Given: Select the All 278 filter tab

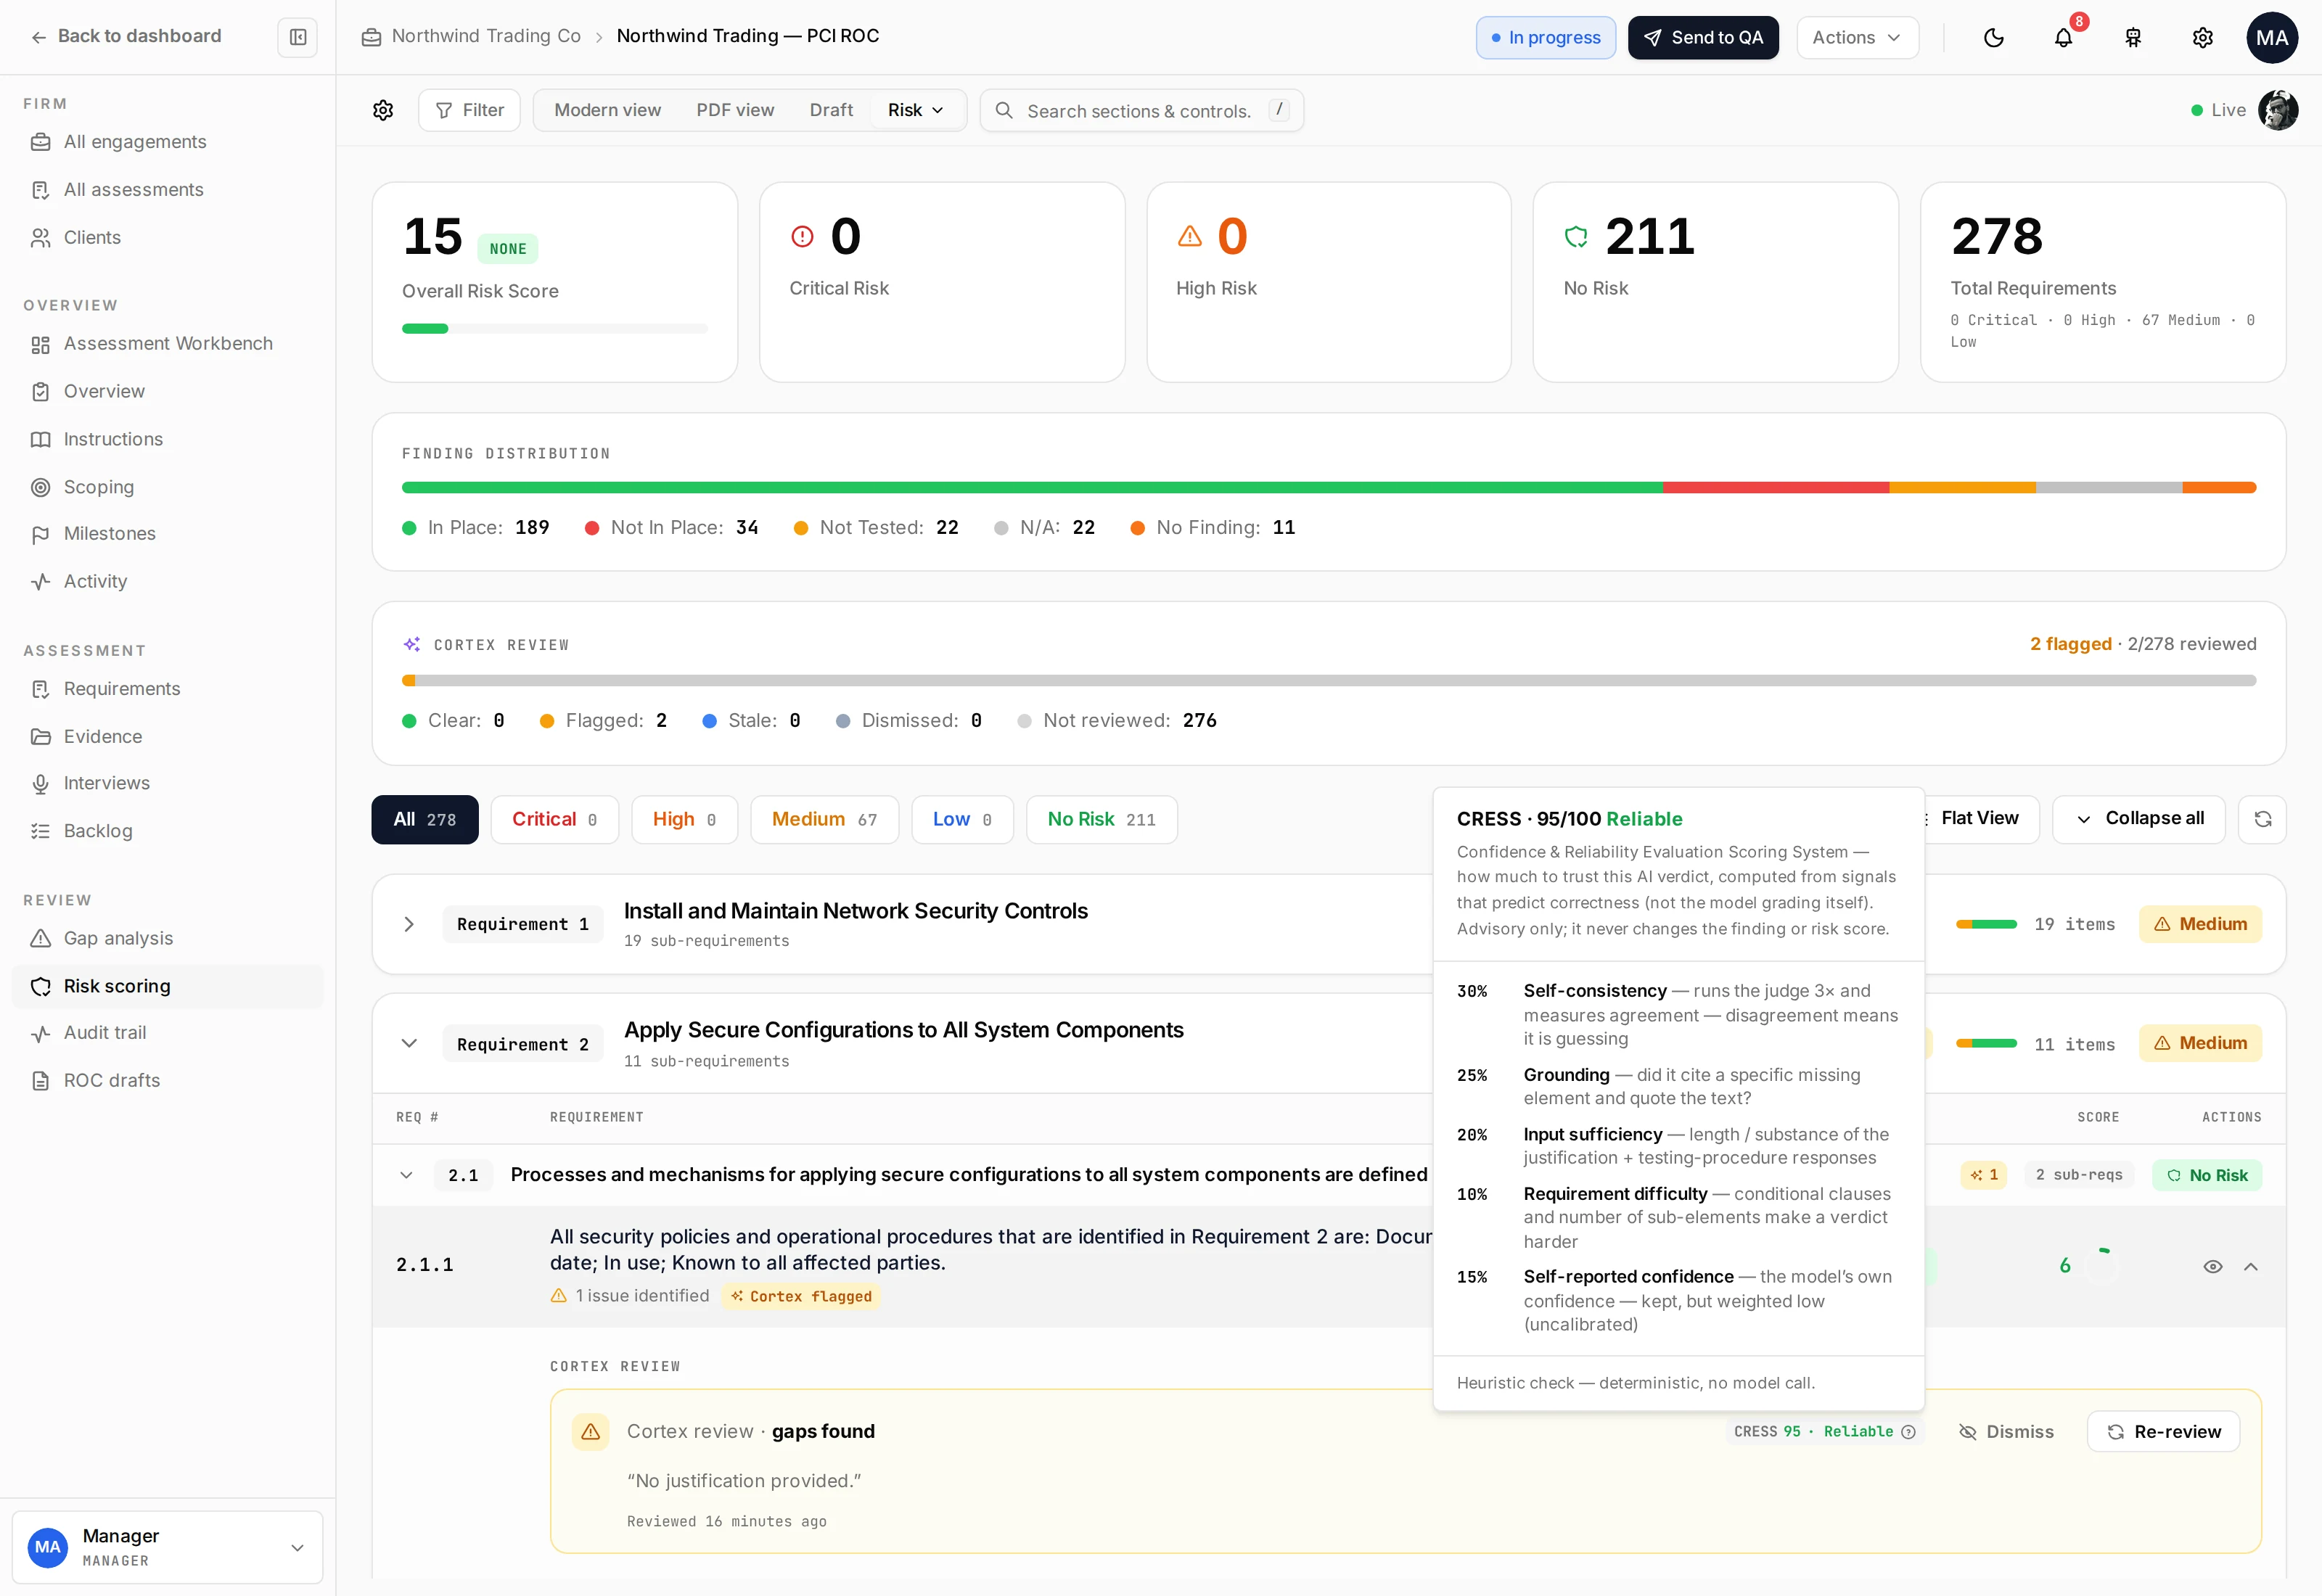Looking at the screenshot, I should 425,820.
